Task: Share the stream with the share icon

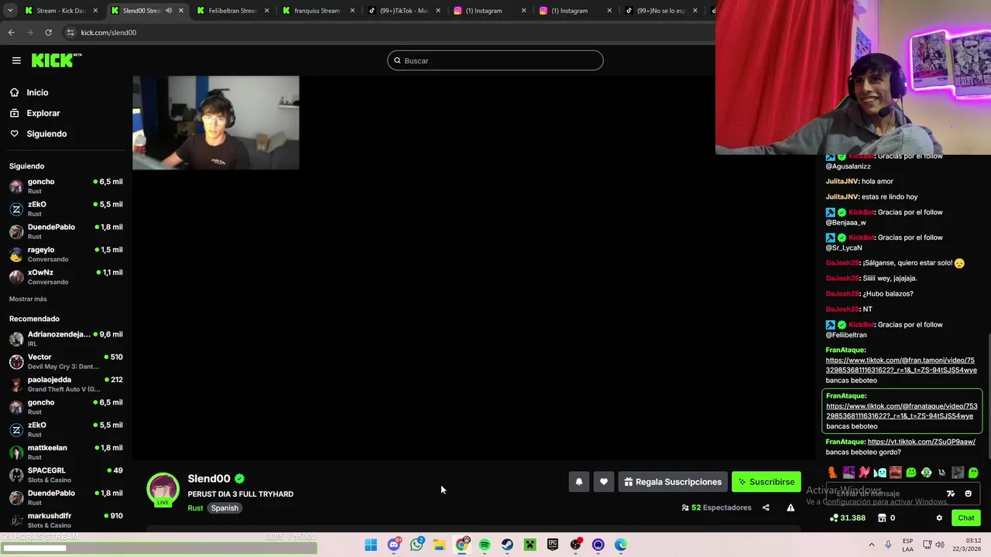Action: click(766, 507)
